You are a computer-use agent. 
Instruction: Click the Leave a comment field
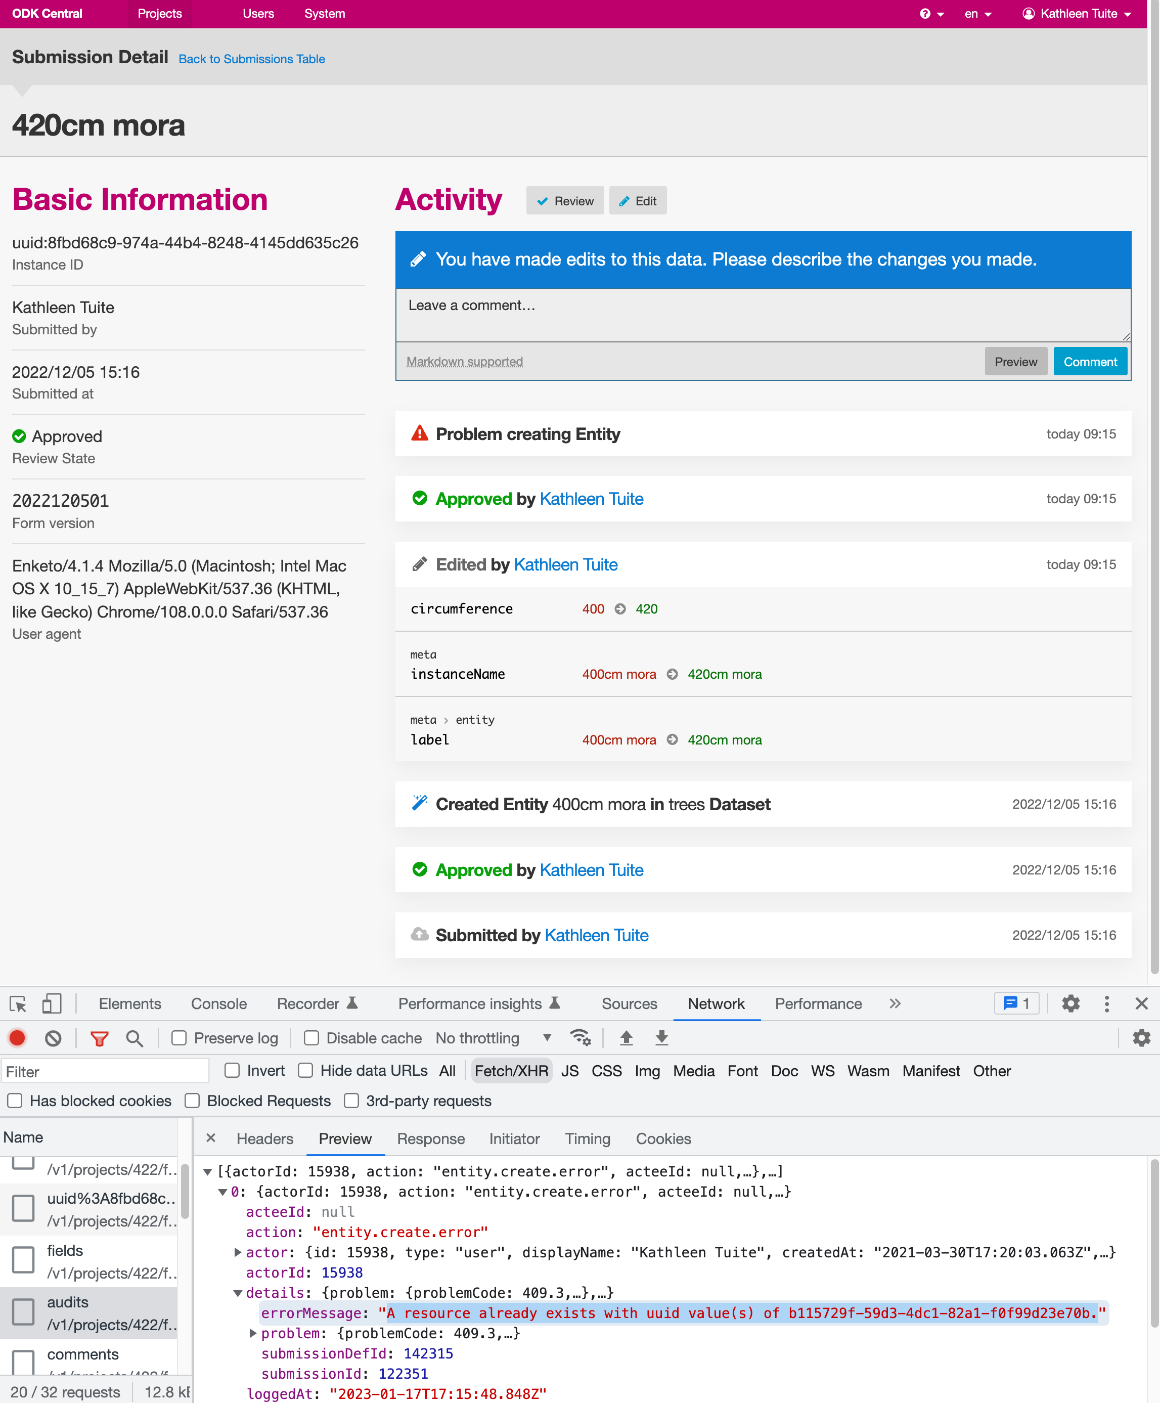[762, 314]
